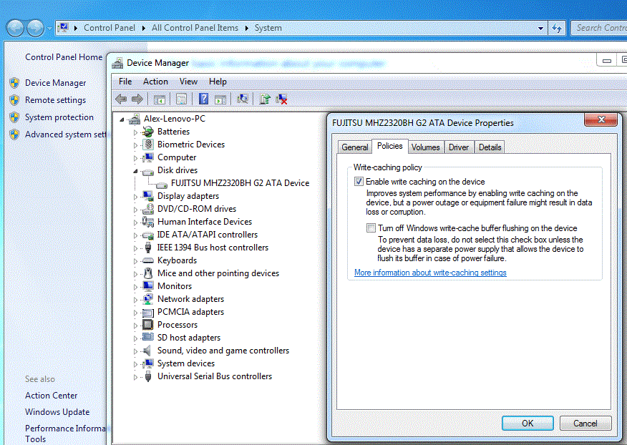Screen dimensions: 627x445
Task: Click the Back arrow in Device Manager toolbar
Action: (x=121, y=99)
